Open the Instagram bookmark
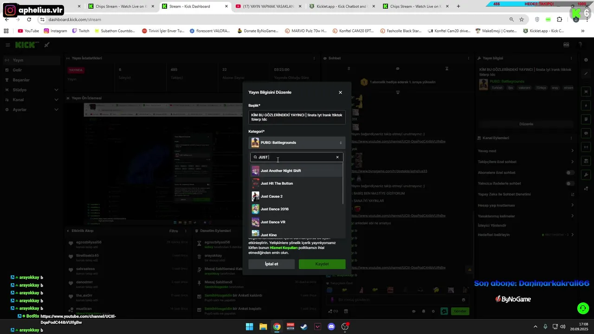 56,31
